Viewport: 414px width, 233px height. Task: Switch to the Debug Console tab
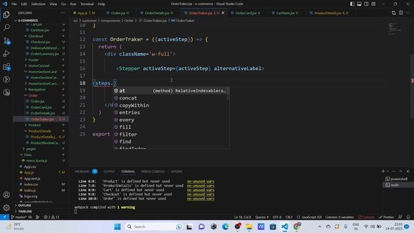(x=153, y=172)
